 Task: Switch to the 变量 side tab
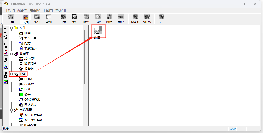6,48
